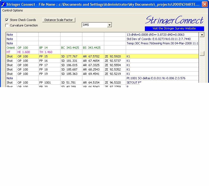This screenshot has height=186, width=209.
Task: Select the note starting 13:dHA=0.0008
Action: click(162, 35)
